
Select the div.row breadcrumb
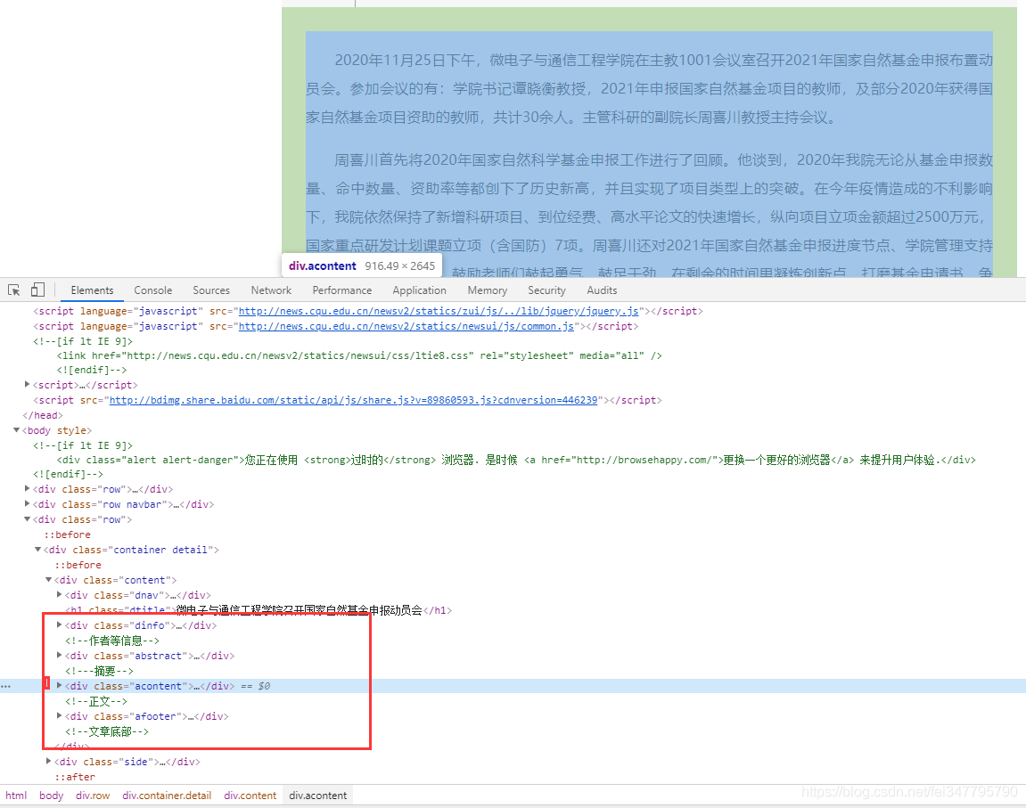93,796
